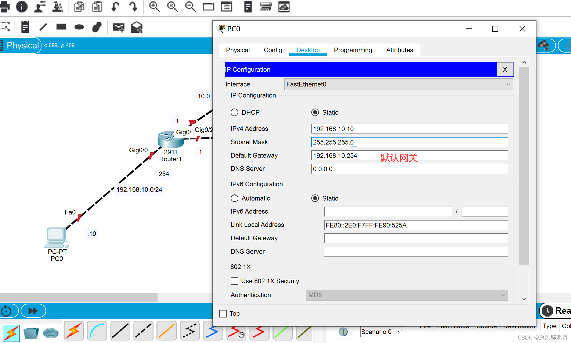The image size is (571, 343).
Task: Select the add simple PDU envelope icon
Action: (x=118, y=27)
